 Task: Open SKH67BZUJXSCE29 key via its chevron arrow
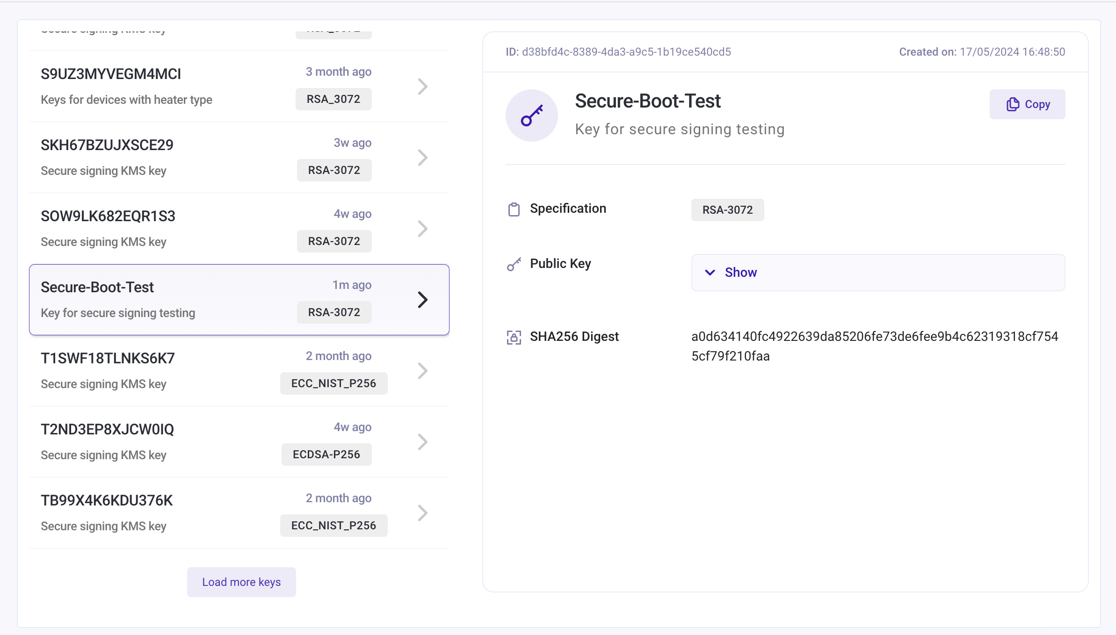(x=422, y=158)
